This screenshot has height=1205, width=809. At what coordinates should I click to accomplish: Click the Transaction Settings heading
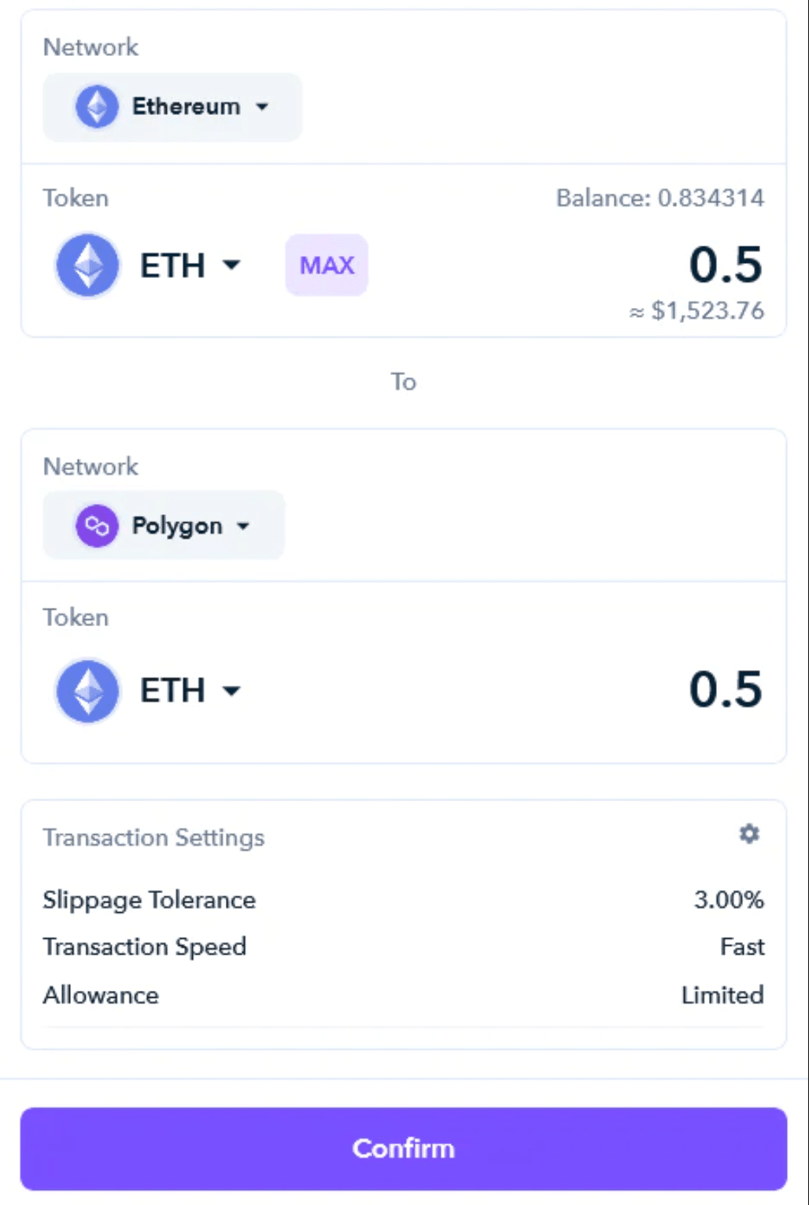point(153,837)
